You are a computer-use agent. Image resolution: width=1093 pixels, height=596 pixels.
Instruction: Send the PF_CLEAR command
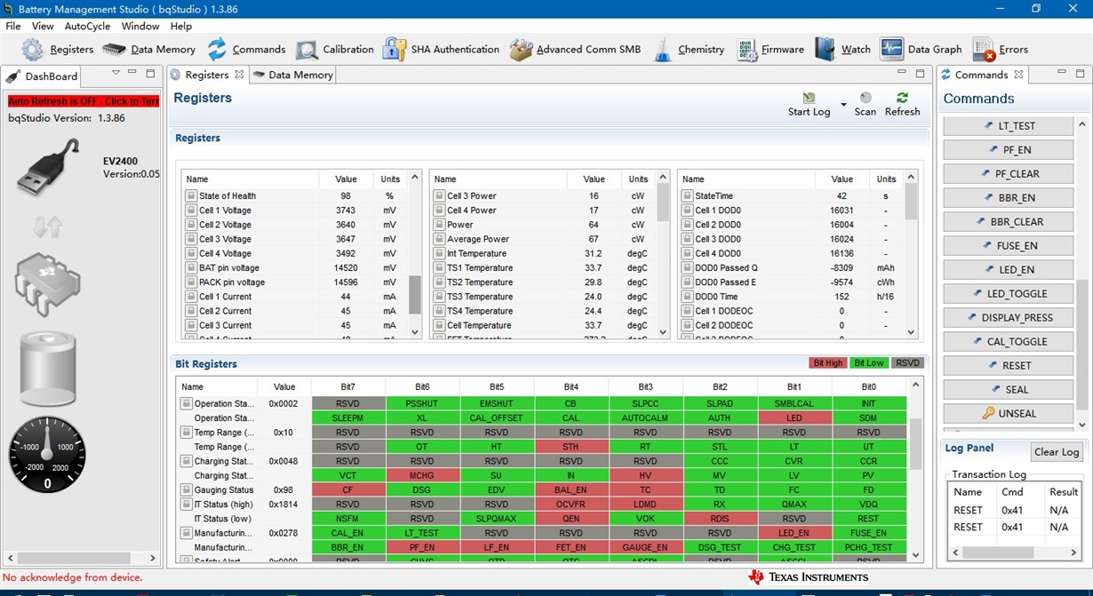click(x=1008, y=174)
